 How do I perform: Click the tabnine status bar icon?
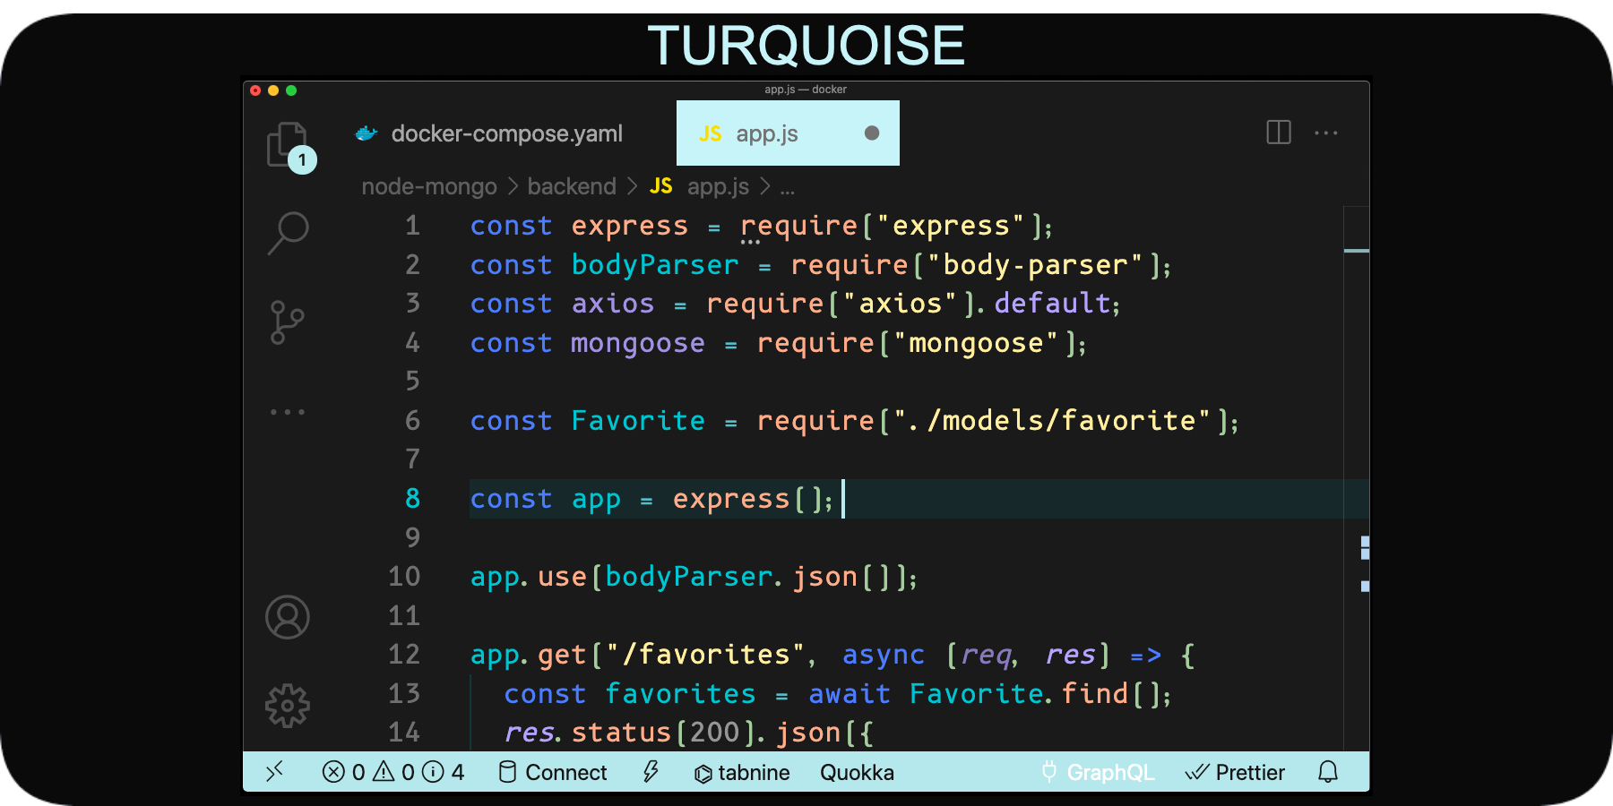741,772
